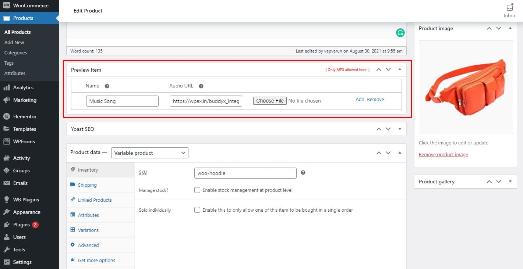Viewport: 523px width, 269px height.
Task: Click the Add link in Preview Item
Action: 360,99
